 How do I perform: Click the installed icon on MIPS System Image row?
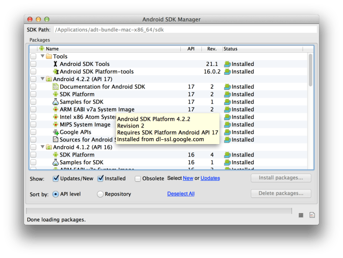click(227, 125)
